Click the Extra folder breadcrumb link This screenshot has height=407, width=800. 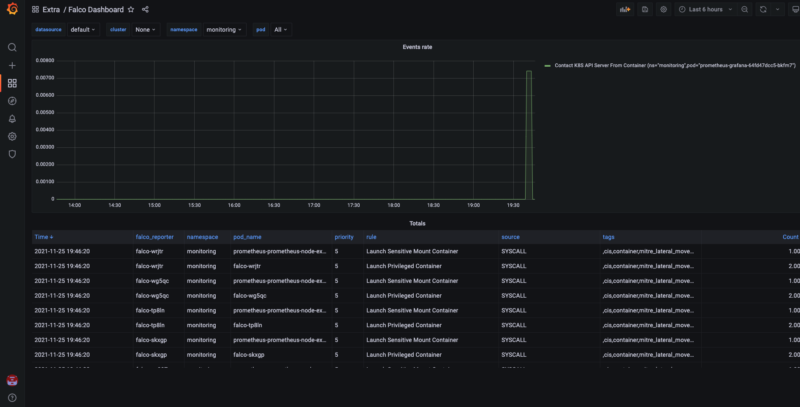[x=51, y=9]
